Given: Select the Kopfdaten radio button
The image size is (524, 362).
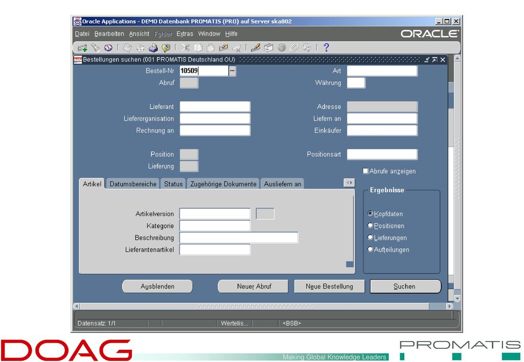Looking at the screenshot, I should pyautogui.click(x=370, y=213).
